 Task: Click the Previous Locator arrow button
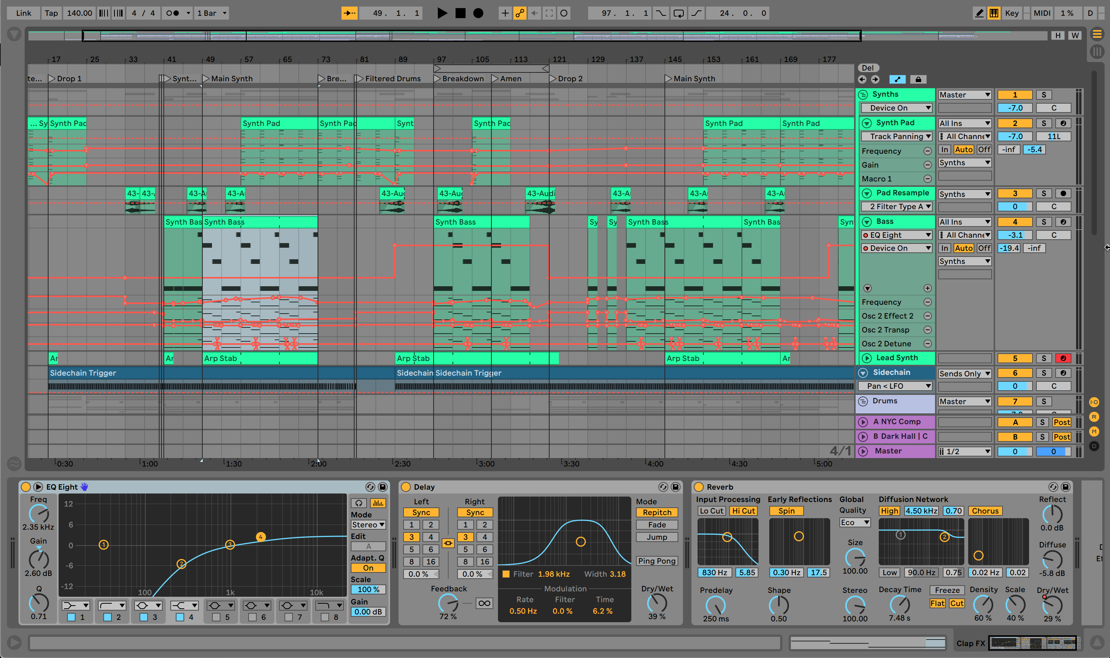pyautogui.click(x=862, y=79)
